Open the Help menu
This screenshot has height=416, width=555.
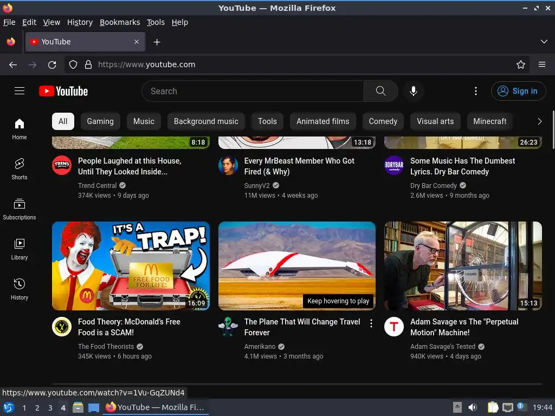pyautogui.click(x=180, y=22)
